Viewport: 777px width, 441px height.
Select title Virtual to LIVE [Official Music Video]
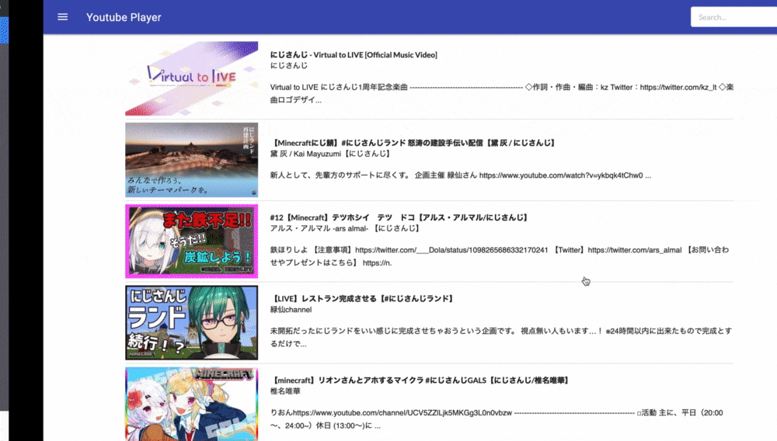click(354, 55)
